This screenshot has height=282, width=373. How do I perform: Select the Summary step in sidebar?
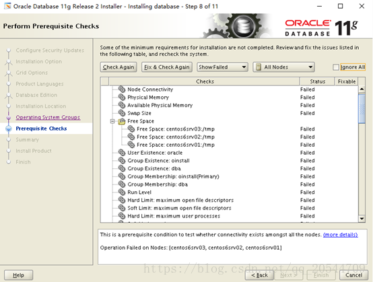(27, 139)
